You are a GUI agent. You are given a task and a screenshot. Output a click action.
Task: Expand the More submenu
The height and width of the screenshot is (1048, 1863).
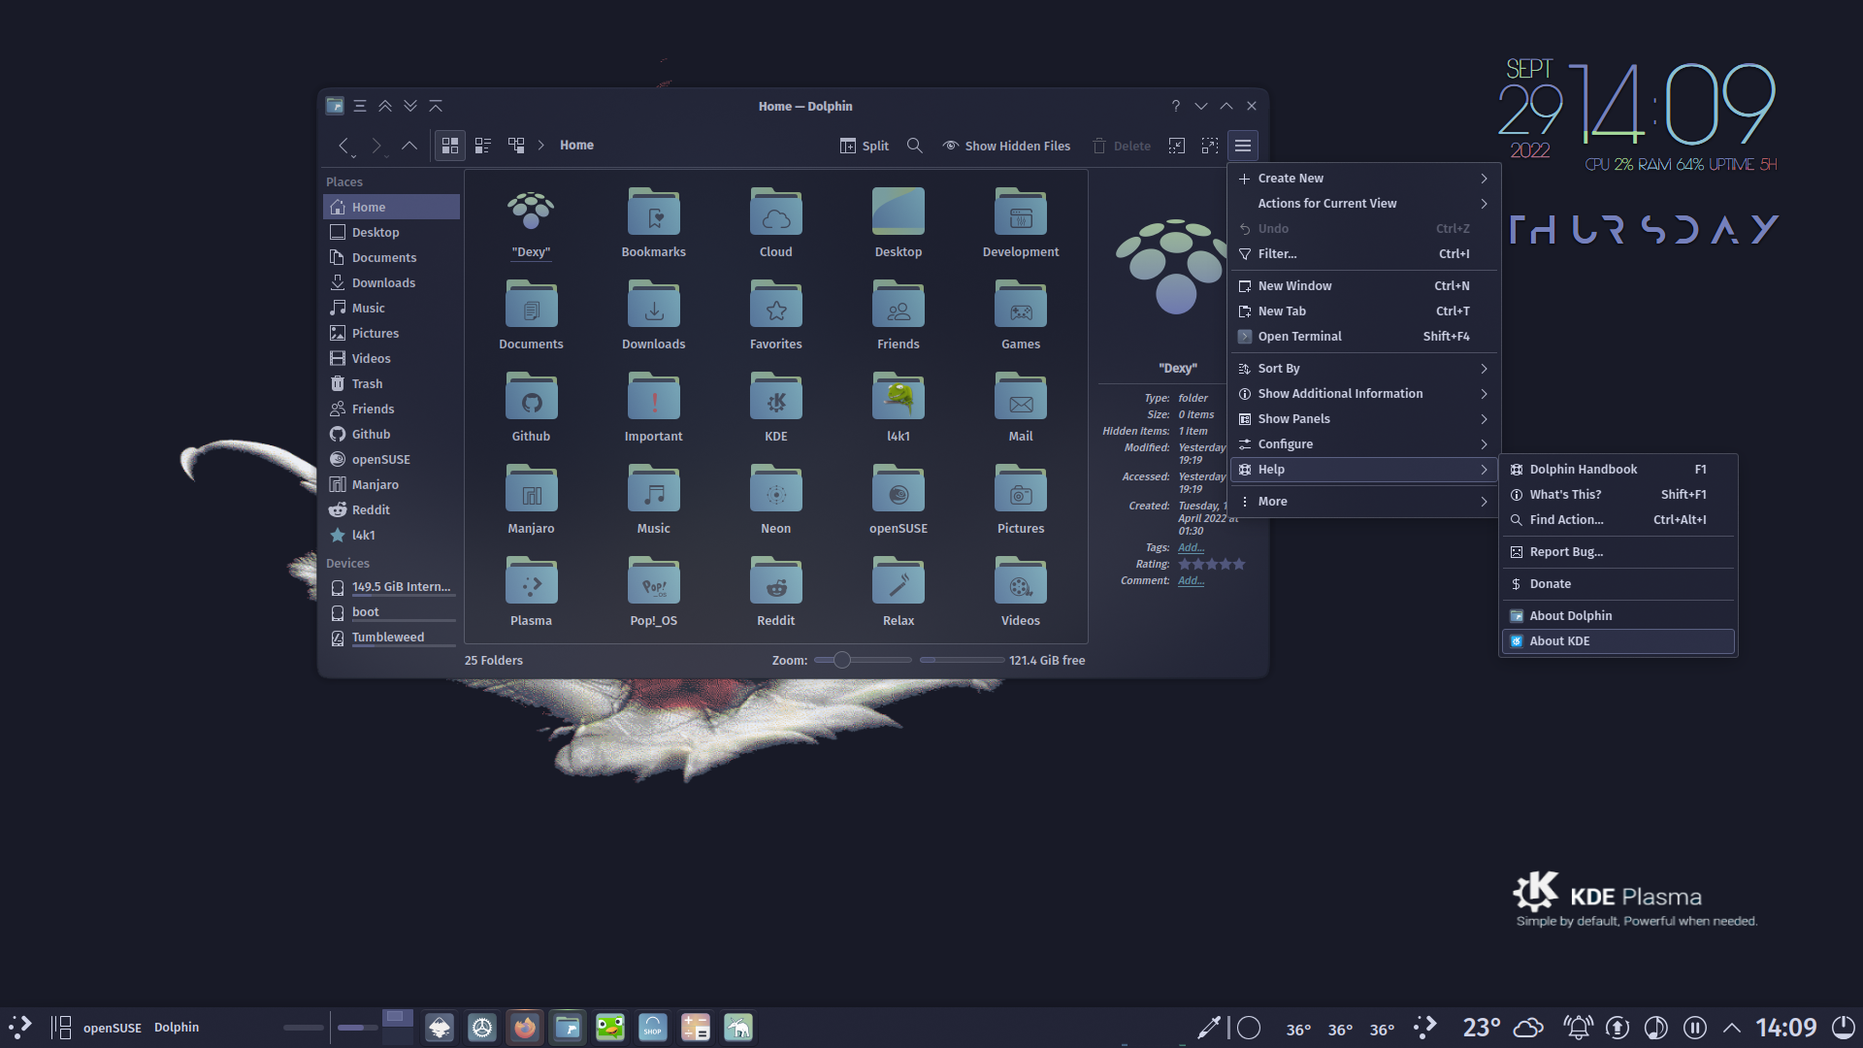coord(1363,501)
